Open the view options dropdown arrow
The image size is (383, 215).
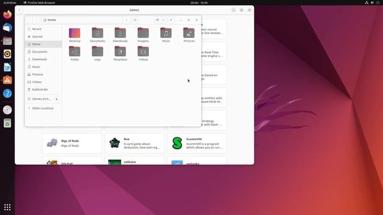(163, 20)
